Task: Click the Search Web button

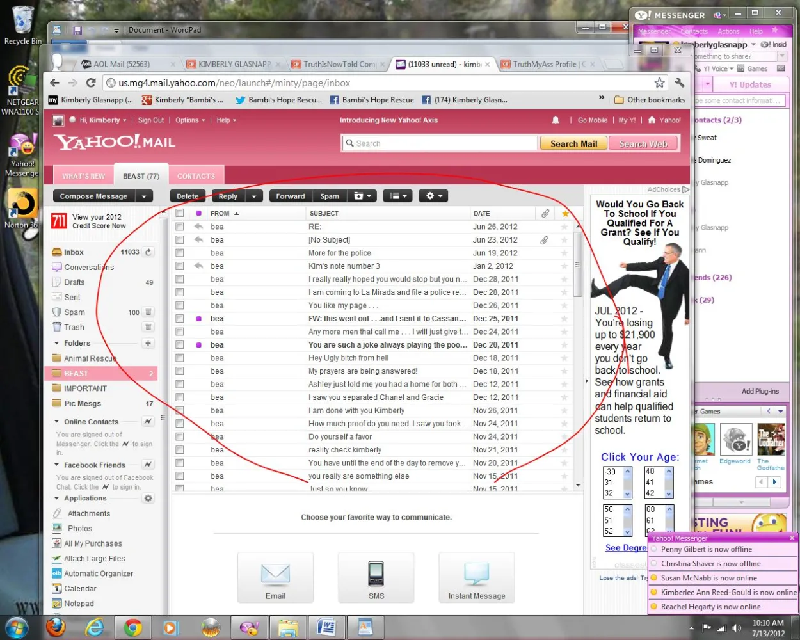Action: (643, 143)
